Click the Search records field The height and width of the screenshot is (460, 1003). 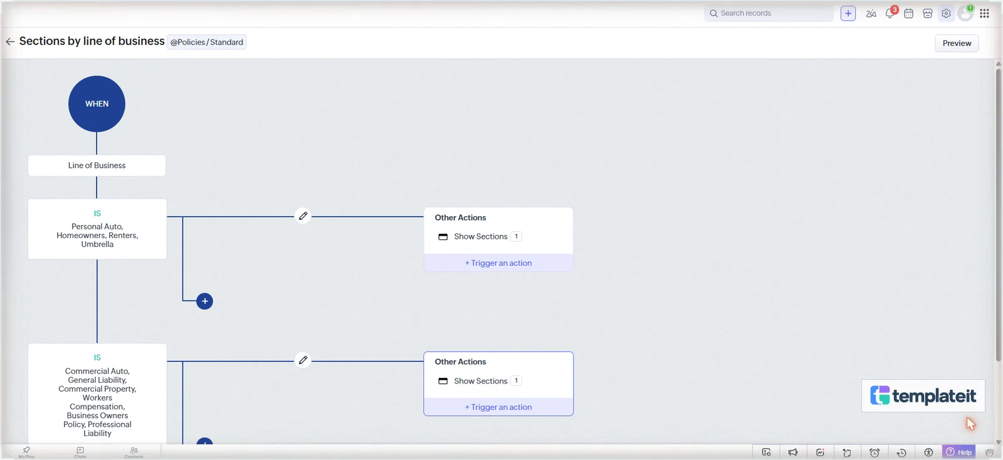[769, 13]
